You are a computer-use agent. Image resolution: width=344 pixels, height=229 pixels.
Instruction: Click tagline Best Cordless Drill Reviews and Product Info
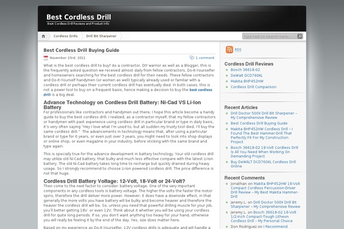tap(78, 23)
